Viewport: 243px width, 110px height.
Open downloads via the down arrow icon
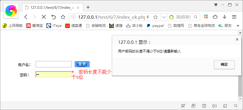[x=225, y=17]
